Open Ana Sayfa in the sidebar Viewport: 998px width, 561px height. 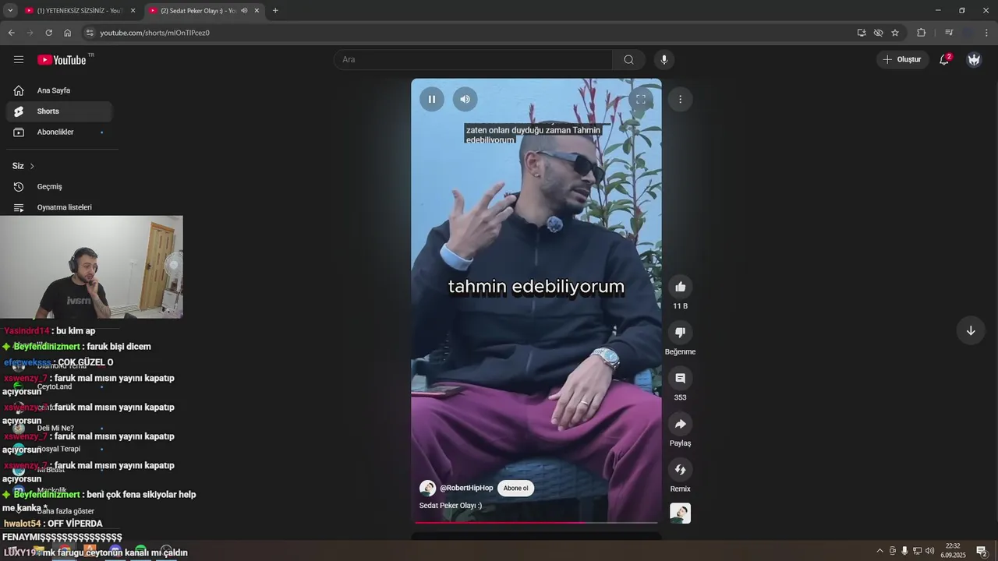tap(59, 90)
